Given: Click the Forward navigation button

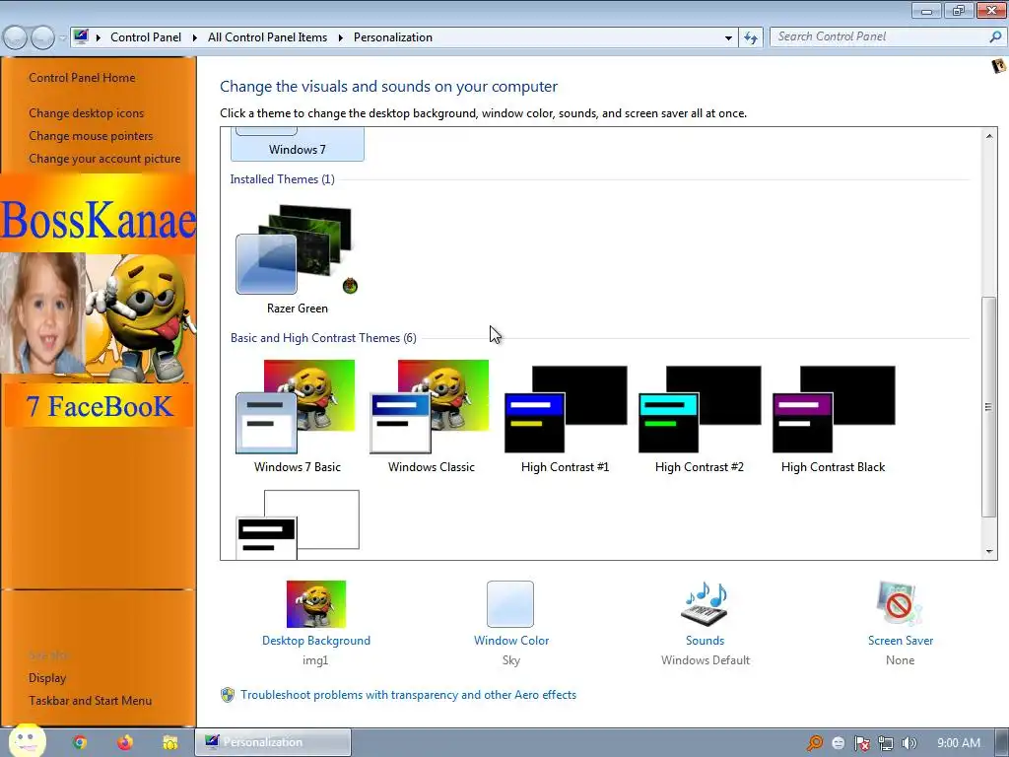Looking at the screenshot, I should click(42, 37).
